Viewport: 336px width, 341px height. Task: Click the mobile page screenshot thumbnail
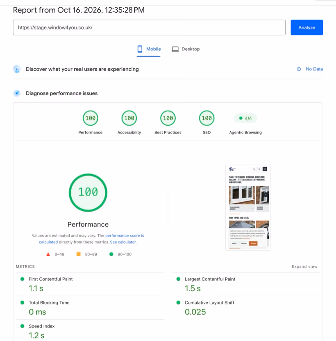(248, 207)
